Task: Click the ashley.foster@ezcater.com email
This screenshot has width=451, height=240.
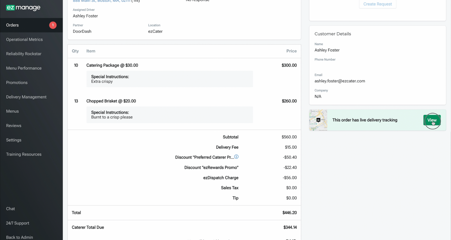Action: click(x=340, y=81)
